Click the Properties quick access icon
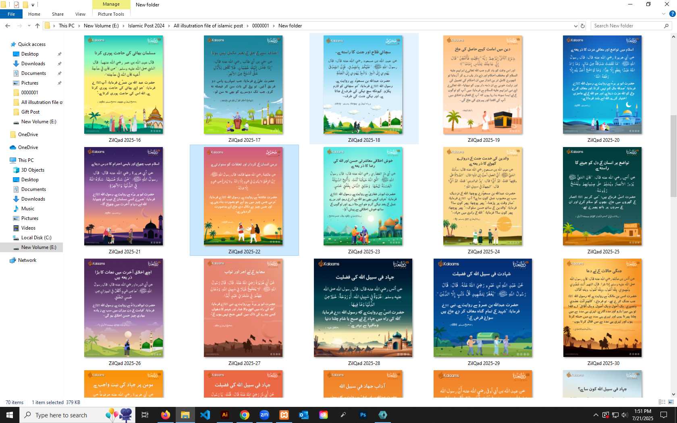 (17, 5)
